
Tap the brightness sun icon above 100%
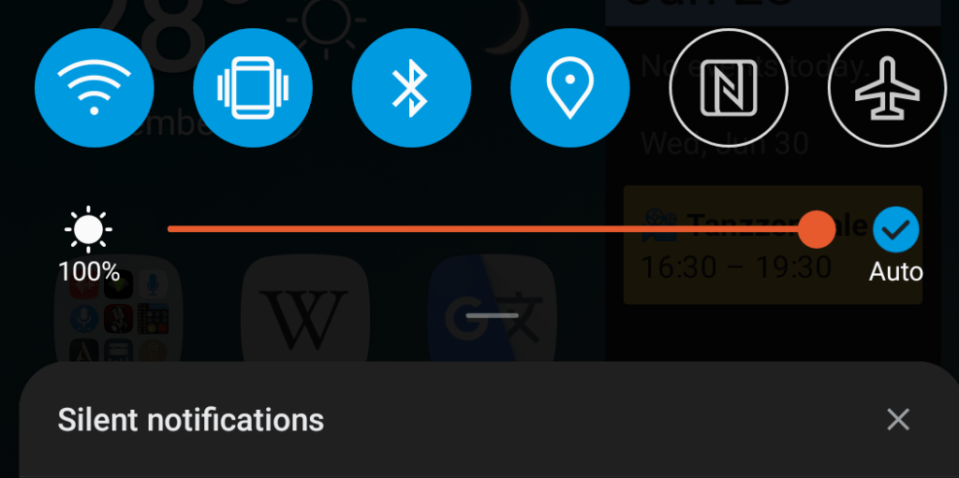click(x=89, y=230)
